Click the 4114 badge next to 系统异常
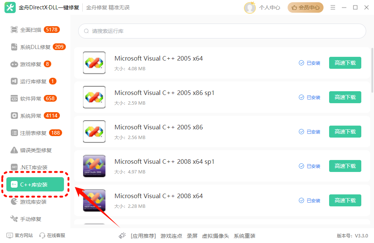The height and width of the screenshot is (243, 374). tap(52, 116)
